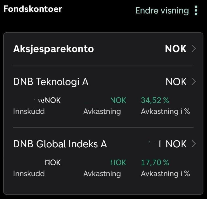Click the Endre visning link
The image size is (207, 199).
click(x=162, y=11)
